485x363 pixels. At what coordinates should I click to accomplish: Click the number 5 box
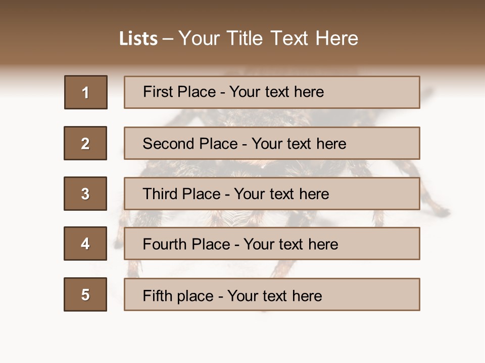pos(85,294)
